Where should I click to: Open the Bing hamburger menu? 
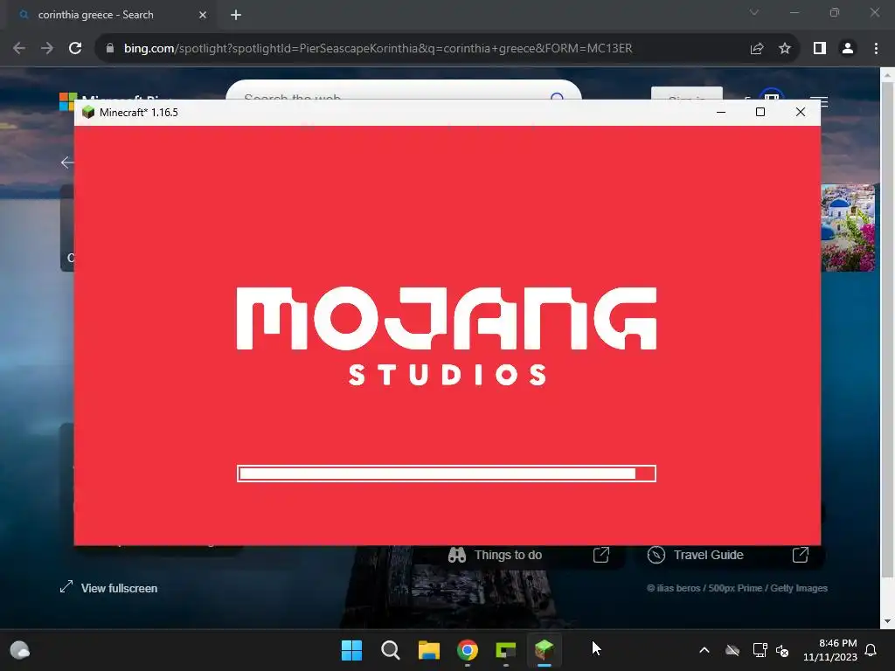click(819, 102)
